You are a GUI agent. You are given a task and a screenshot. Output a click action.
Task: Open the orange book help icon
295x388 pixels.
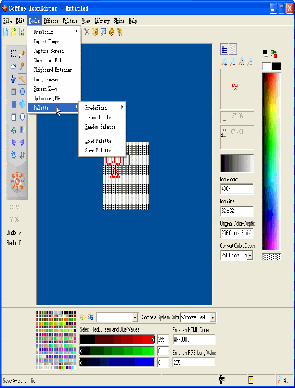tap(111, 32)
